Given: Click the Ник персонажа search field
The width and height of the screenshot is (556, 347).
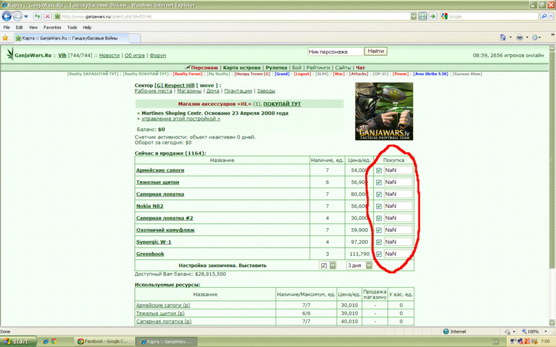Looking at the screenshot, I should click(x=335, y=52).
